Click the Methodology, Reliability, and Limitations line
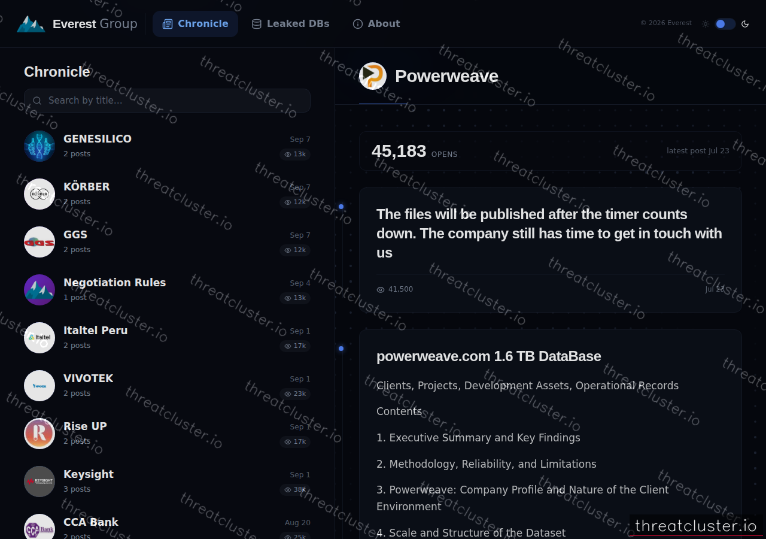The height and width of the screenshot is (539, 766). 487,464
